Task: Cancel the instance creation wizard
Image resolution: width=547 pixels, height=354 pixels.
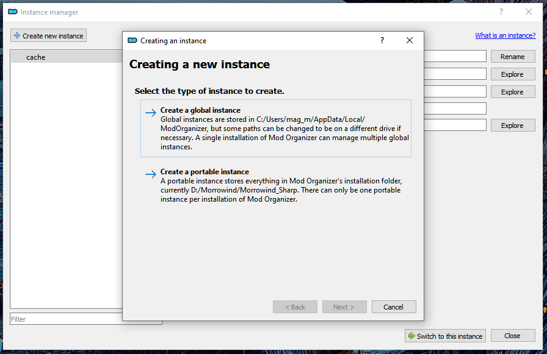Action: click(394, 307)
